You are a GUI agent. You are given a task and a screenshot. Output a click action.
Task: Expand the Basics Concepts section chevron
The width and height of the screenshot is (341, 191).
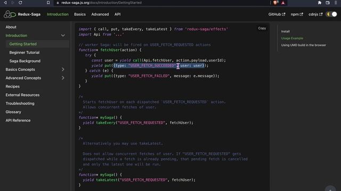click(63, 70)
